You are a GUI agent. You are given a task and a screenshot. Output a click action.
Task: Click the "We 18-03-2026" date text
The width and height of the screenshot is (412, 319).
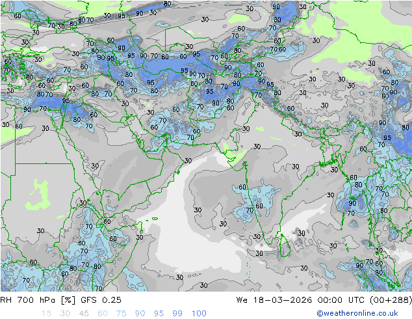click(274, 300)
